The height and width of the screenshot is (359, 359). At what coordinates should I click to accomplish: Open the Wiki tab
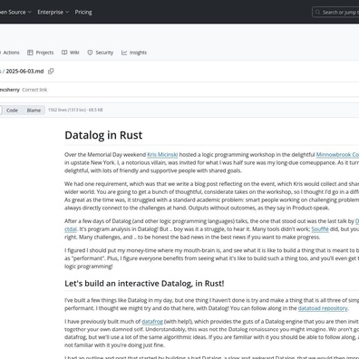pos(71,53)
